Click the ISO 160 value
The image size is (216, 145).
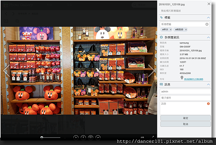click(x=181, y=70)
